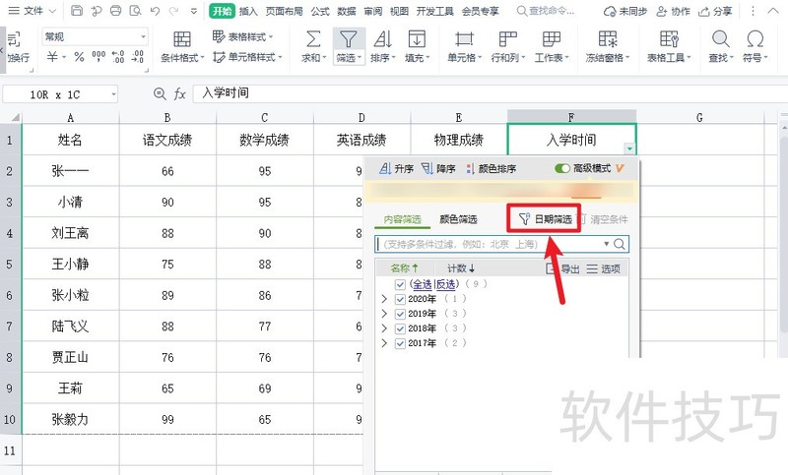Open the 表格样式 dropdown
Screen dimensions: 788x475
pyautogui.click(x=242, y=36)
